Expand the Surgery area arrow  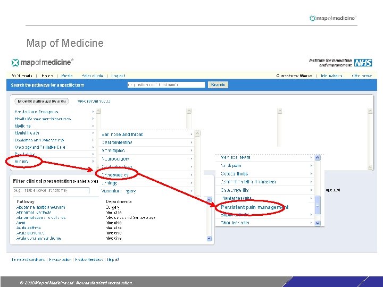click(93, 162)
